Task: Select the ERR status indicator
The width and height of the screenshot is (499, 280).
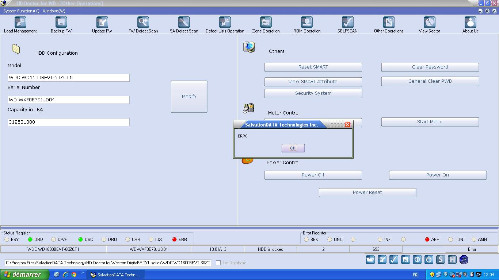Action: (x=174, y=240)
